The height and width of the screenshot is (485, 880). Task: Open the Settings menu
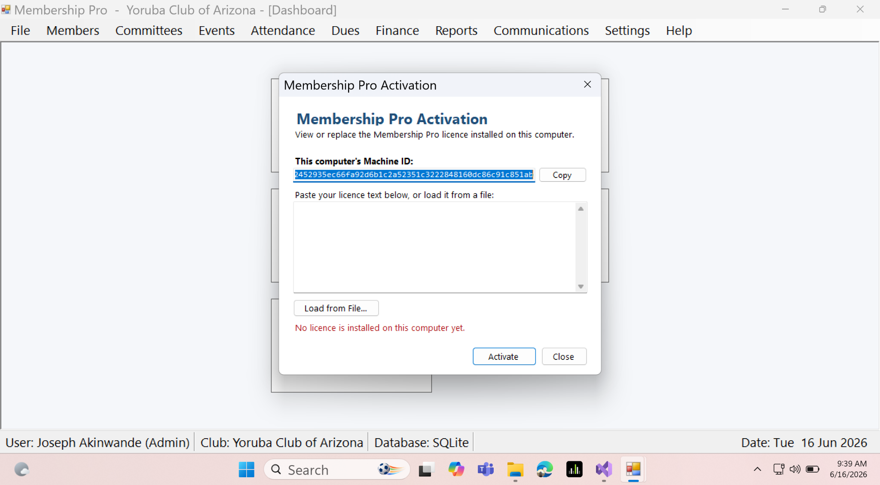tap(627, 31)
